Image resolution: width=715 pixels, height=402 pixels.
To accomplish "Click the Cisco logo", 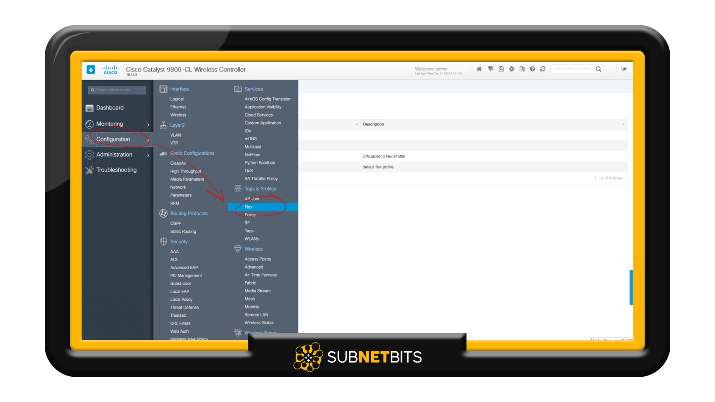I will click(111, 70).
